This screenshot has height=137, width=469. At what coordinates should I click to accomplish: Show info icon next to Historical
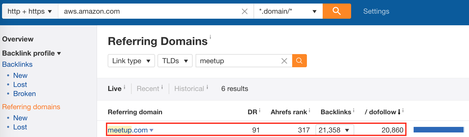coord(207,87)
